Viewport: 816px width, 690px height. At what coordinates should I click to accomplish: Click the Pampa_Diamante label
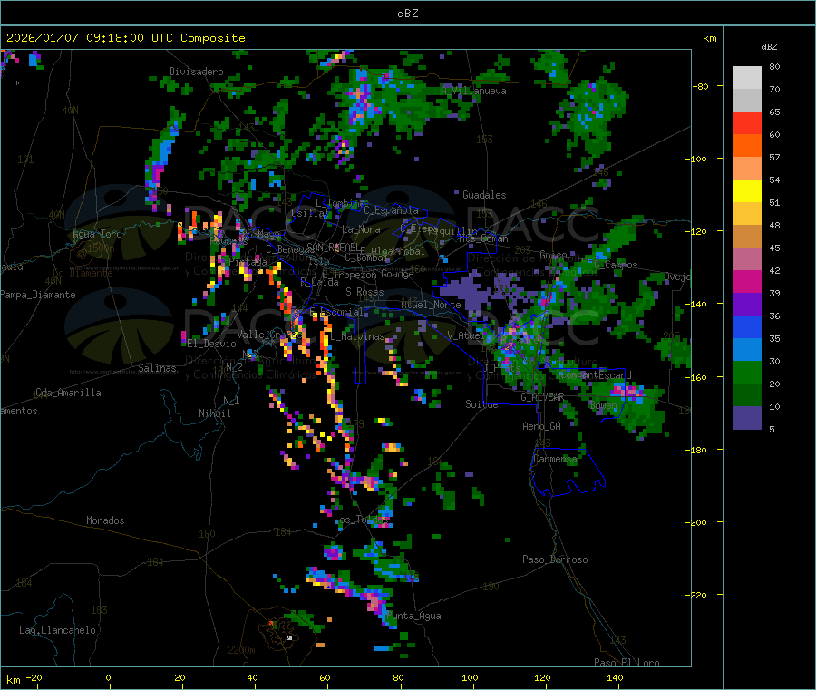[38, 295]
